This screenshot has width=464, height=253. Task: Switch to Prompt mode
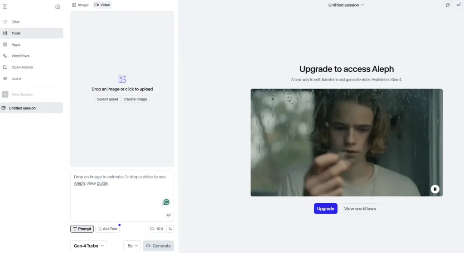(82, 229)
